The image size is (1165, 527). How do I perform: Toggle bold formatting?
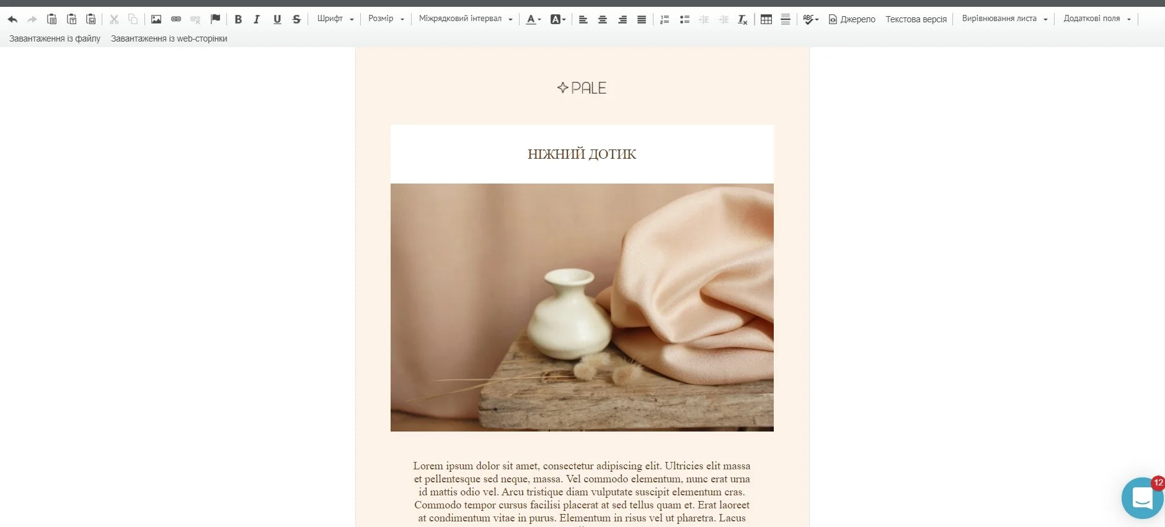pos(238,19)
